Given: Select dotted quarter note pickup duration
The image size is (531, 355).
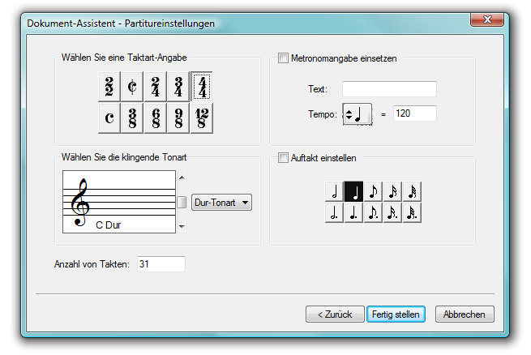Looking at the screenshot, I should coord(353,213).
